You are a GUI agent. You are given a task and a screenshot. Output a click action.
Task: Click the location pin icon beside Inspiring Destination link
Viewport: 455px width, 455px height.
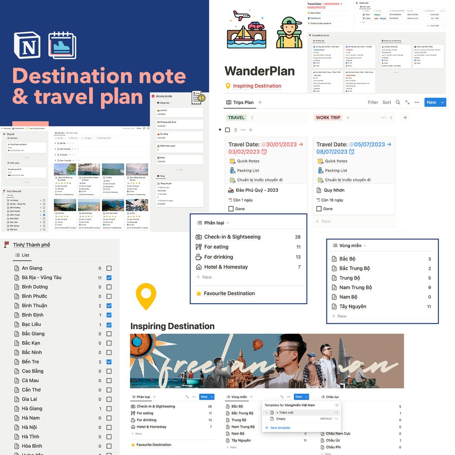pyautogui.click(x=228, y=86)
